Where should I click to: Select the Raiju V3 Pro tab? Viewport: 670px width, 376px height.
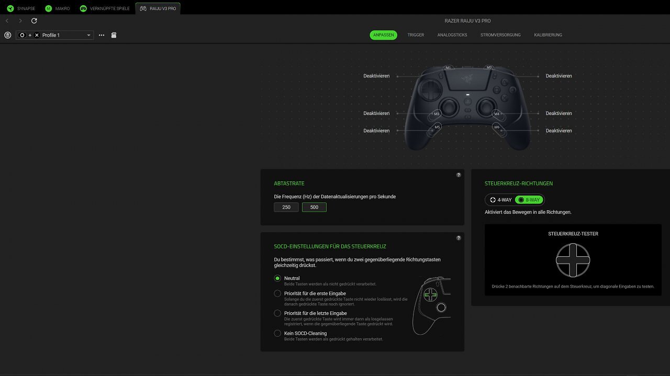click(158, 8)
